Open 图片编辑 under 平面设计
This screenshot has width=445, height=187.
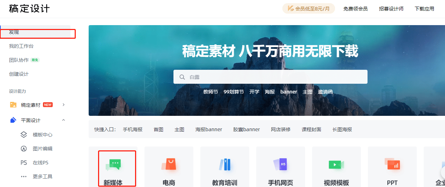(x=43, y=149)
